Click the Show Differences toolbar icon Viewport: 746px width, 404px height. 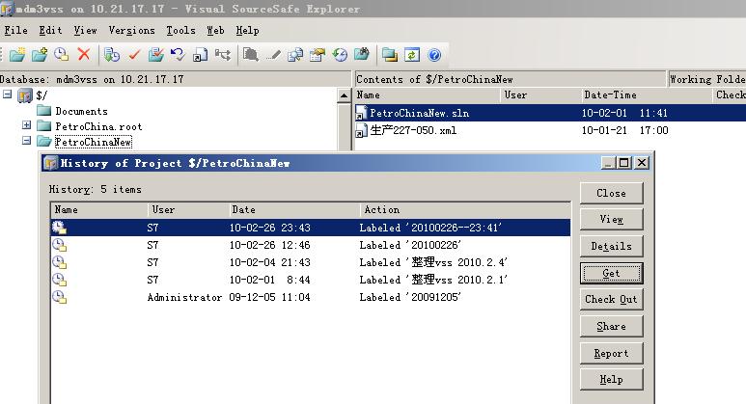(295, 55)
